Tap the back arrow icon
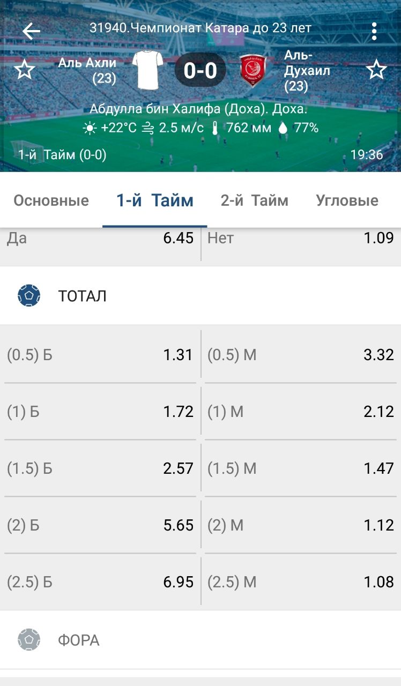The height and width of the screenshot is (686, 401). click(31, 31)
